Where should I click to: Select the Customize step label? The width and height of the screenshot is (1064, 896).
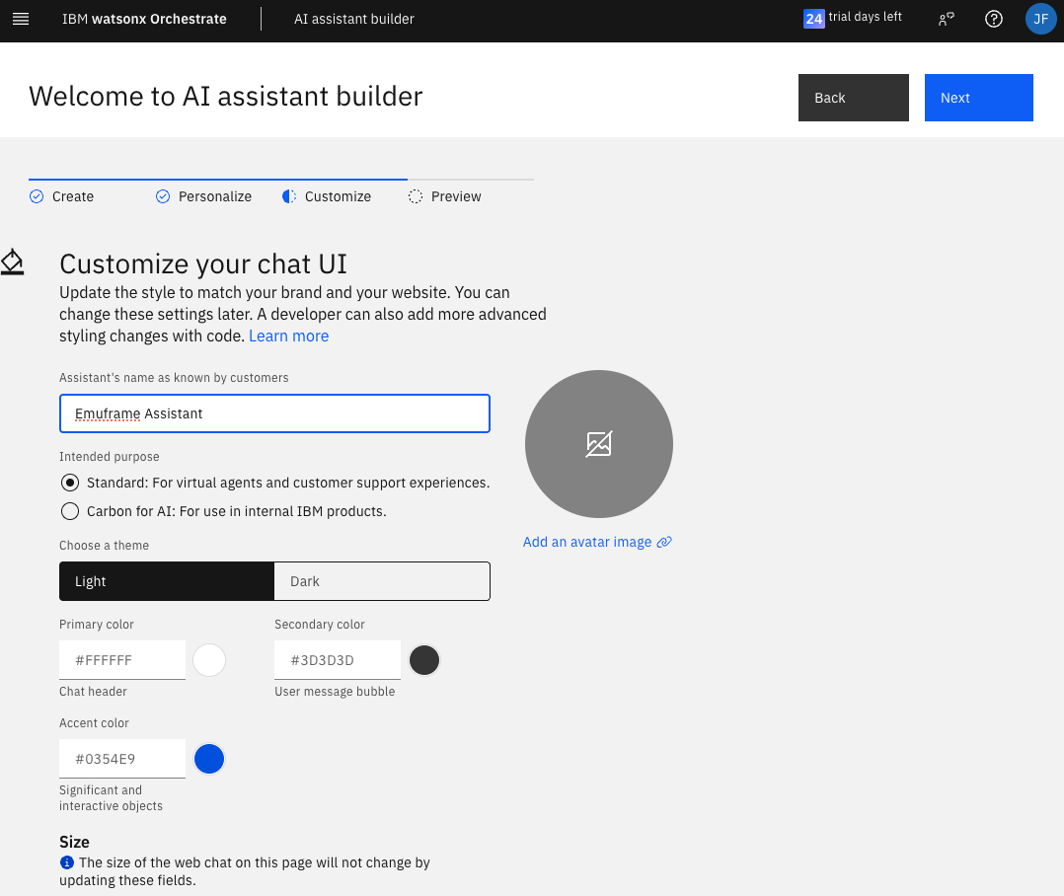click(338, 196)
